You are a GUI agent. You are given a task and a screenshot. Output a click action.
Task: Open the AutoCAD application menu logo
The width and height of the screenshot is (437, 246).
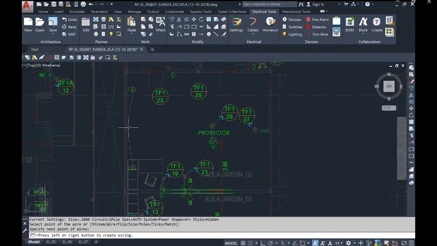click(x=27, y=6)
